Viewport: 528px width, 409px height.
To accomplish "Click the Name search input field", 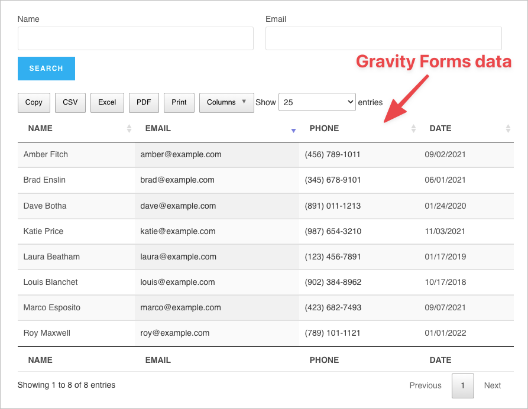I will click(135, 38).
